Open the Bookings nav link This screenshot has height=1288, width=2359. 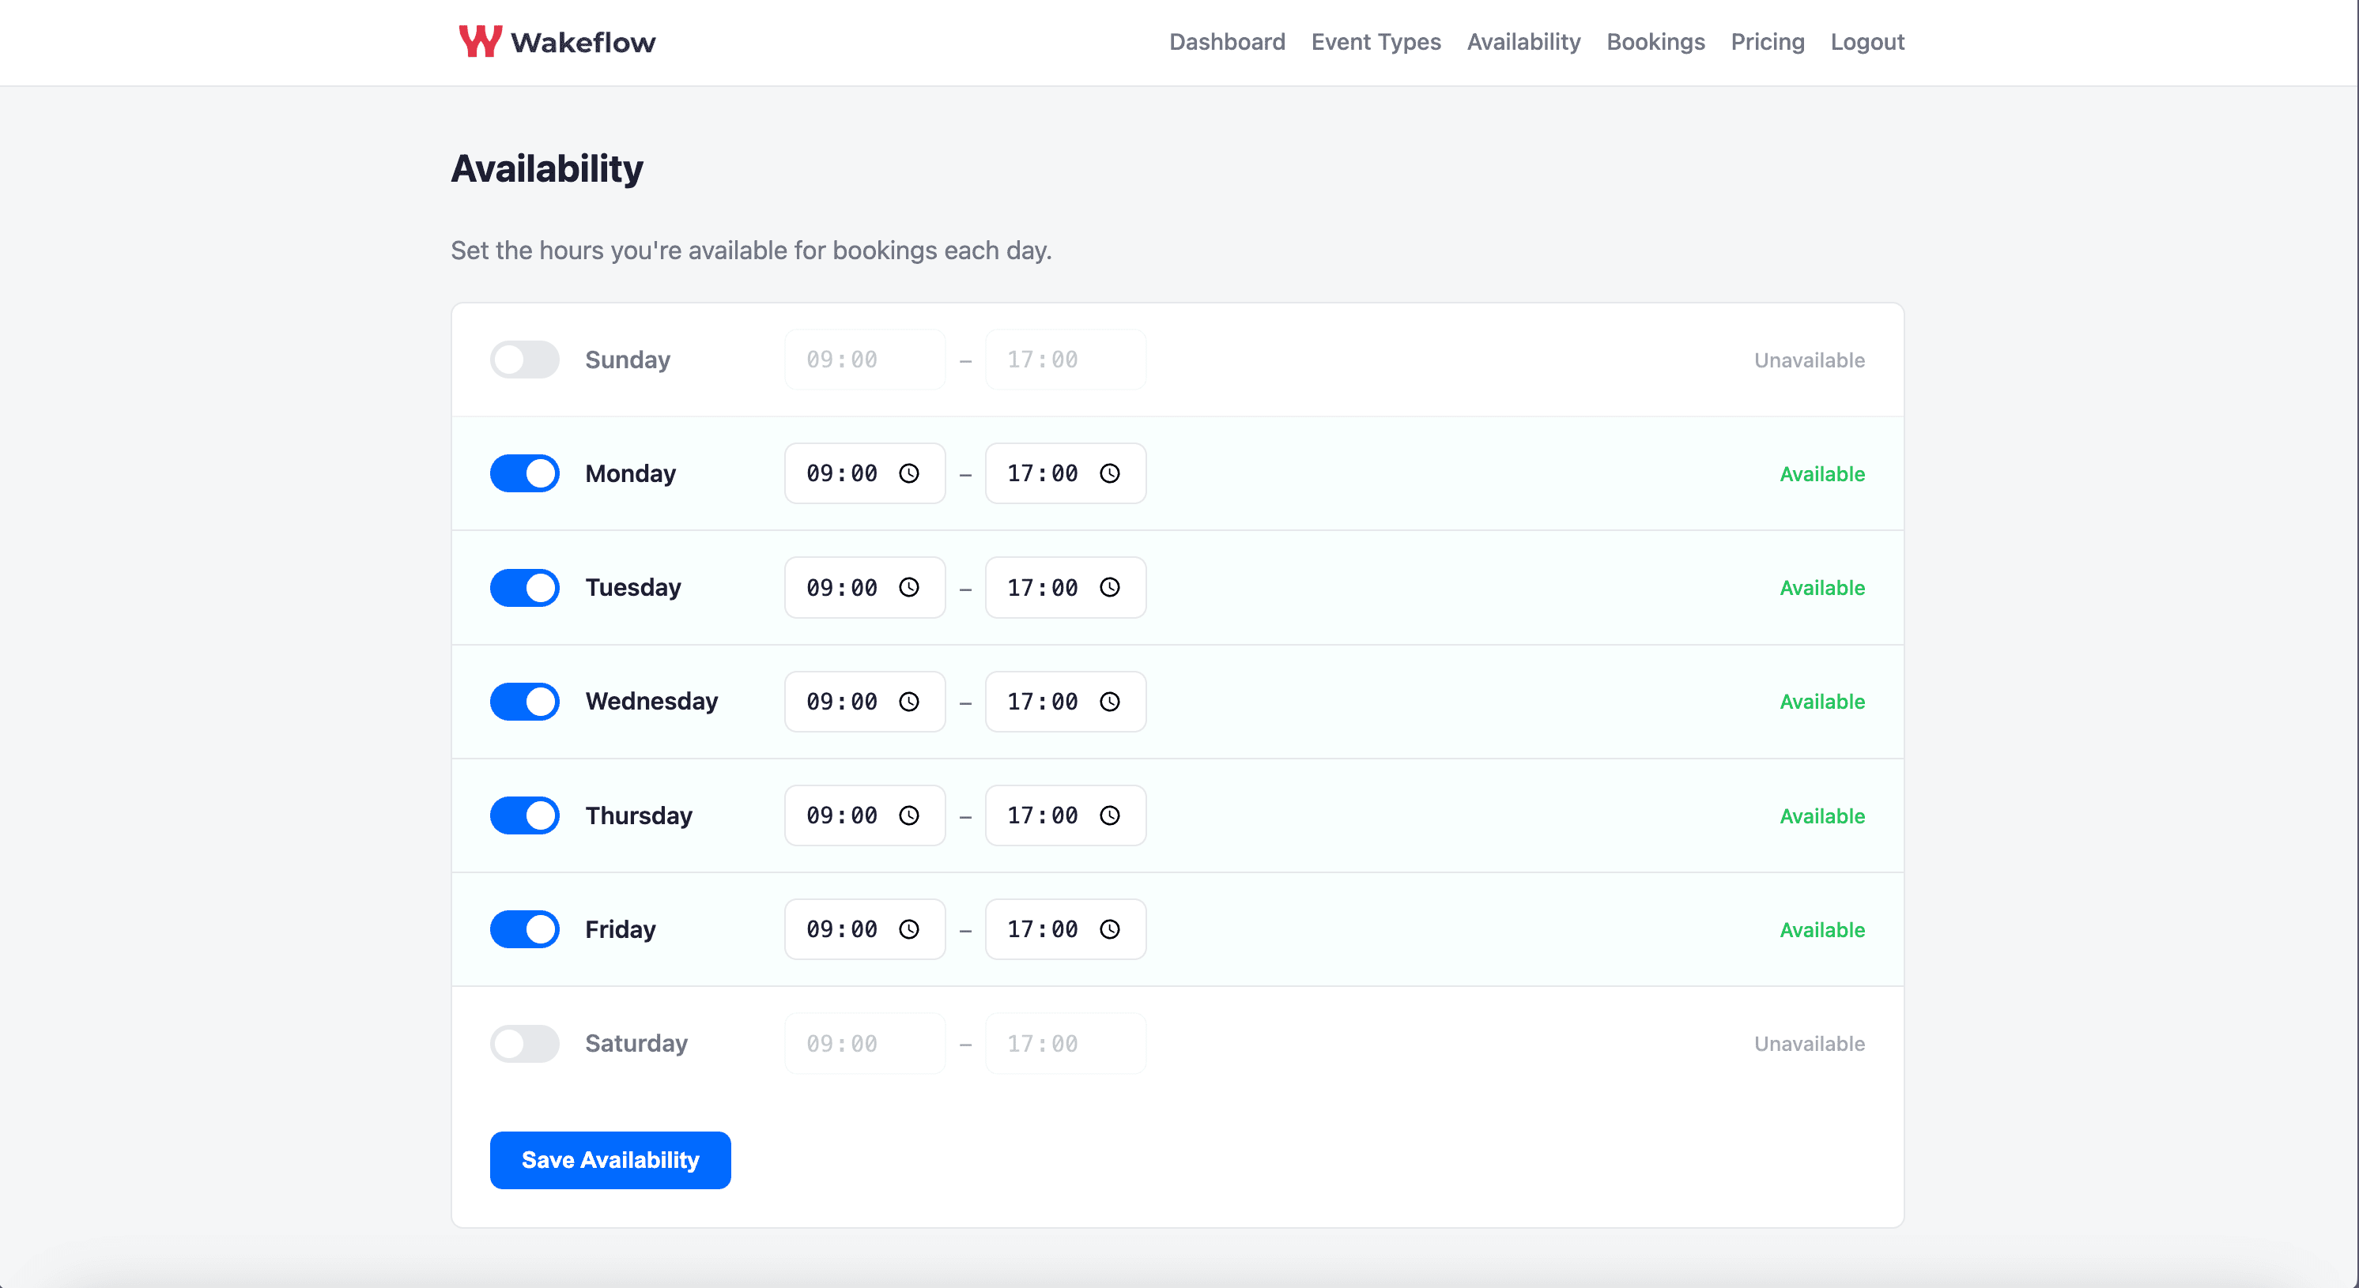(1655, 42)
